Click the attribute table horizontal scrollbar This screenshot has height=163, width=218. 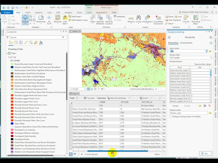[118, 151]
